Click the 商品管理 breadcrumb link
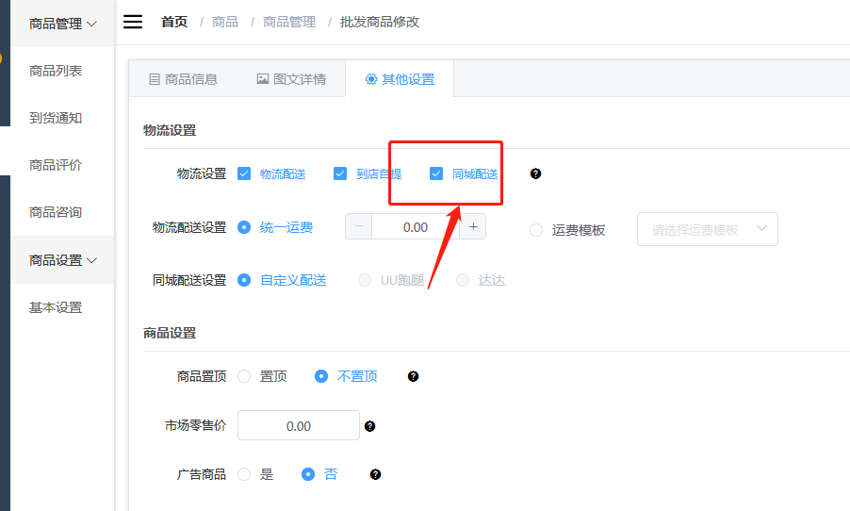Viewport: 850px width, 511px height. pos(289,22)
